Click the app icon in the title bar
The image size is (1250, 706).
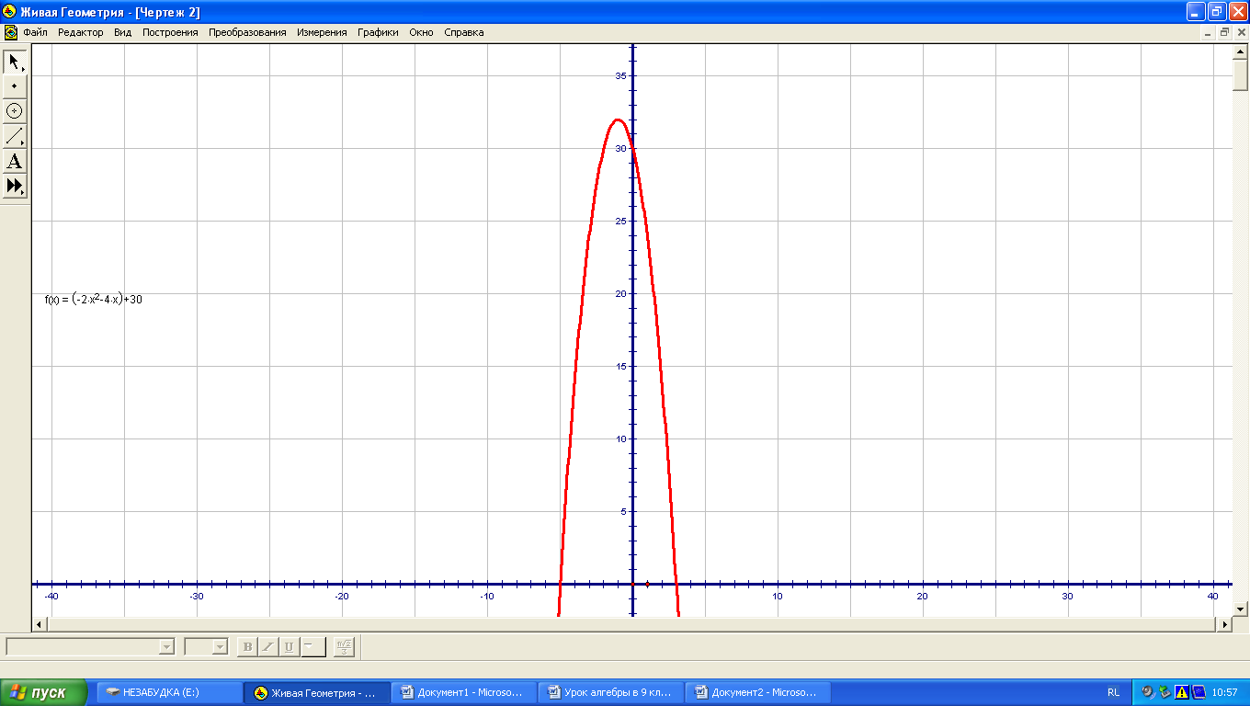[x=10, y=12]
